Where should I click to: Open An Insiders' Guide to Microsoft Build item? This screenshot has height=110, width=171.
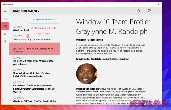(34, 87)
